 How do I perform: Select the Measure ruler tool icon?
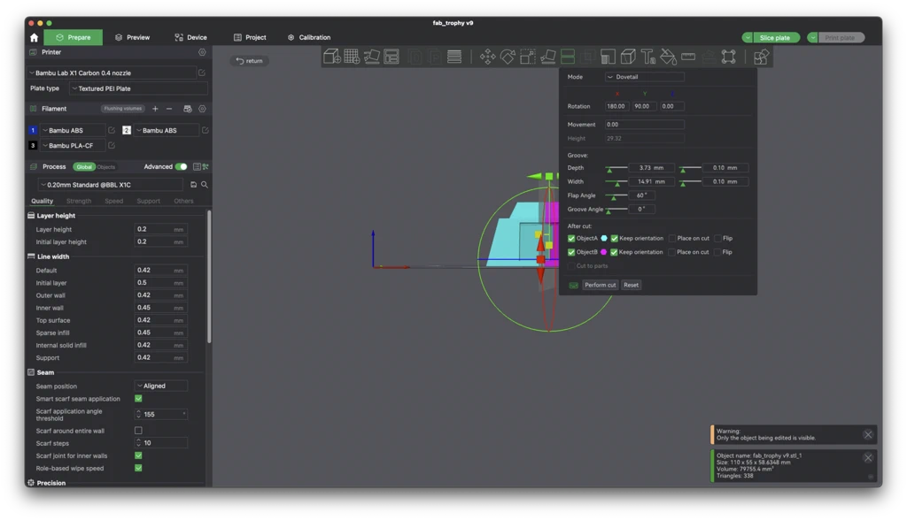688,57
